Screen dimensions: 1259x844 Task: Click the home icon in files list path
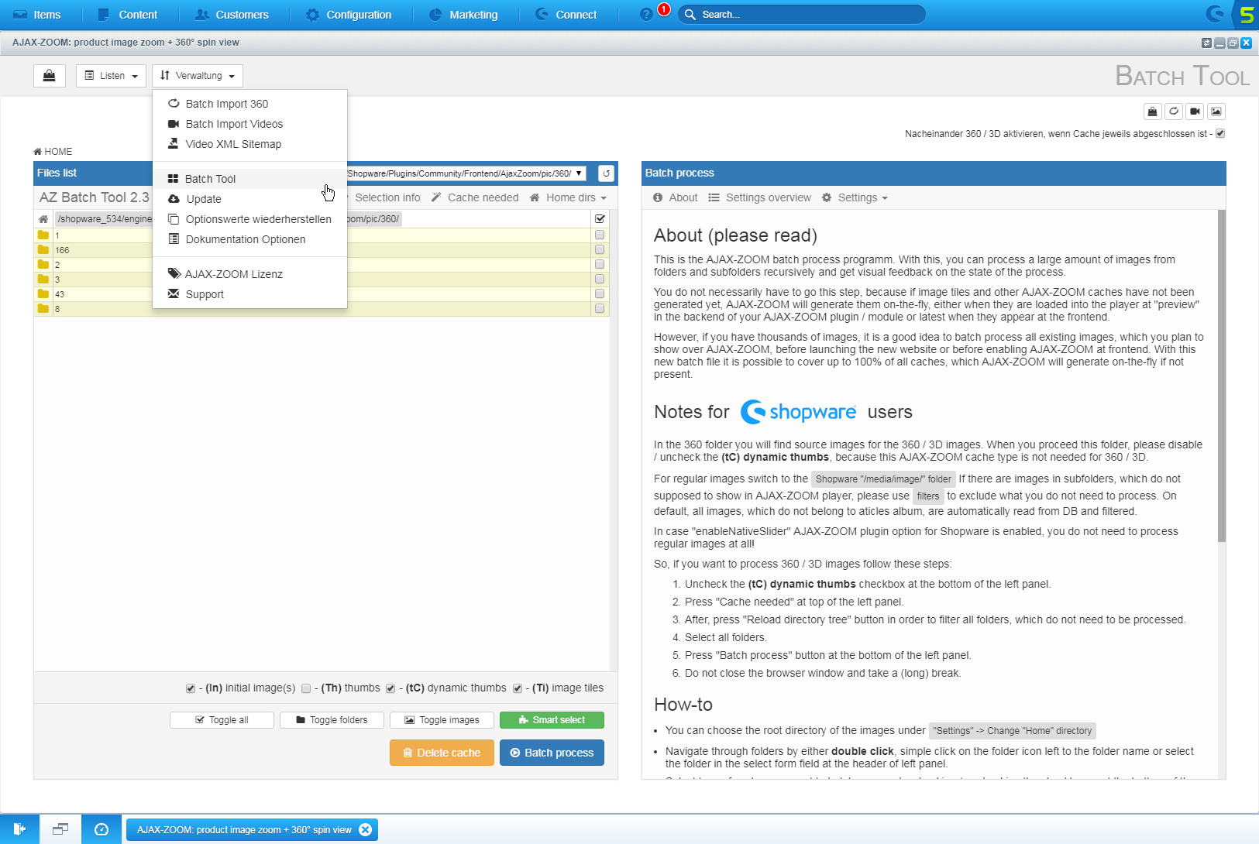[43, 219]
